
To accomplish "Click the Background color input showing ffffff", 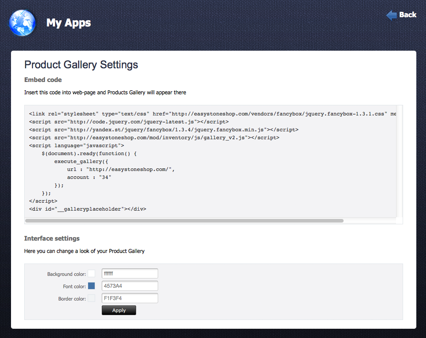I will tap(130, 273).
